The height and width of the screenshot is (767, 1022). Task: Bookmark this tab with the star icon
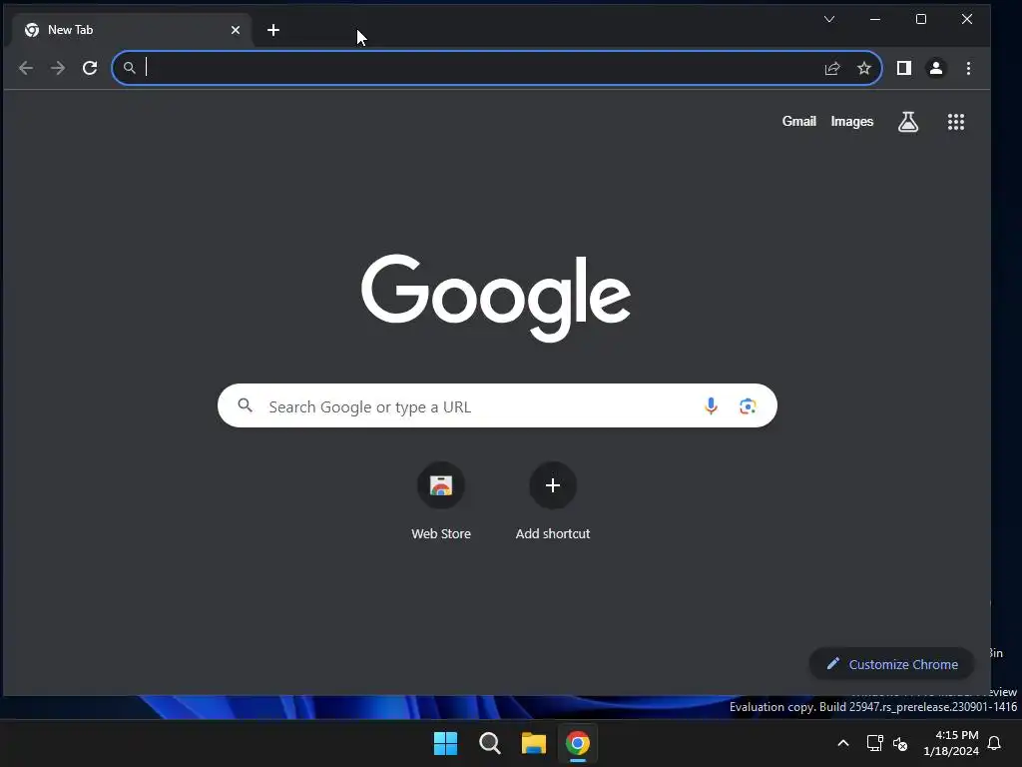click(864, 68)
